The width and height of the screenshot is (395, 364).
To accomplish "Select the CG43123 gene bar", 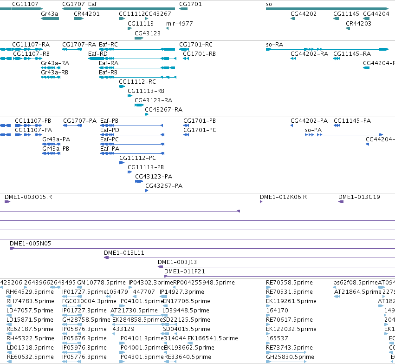I will 139,38.
